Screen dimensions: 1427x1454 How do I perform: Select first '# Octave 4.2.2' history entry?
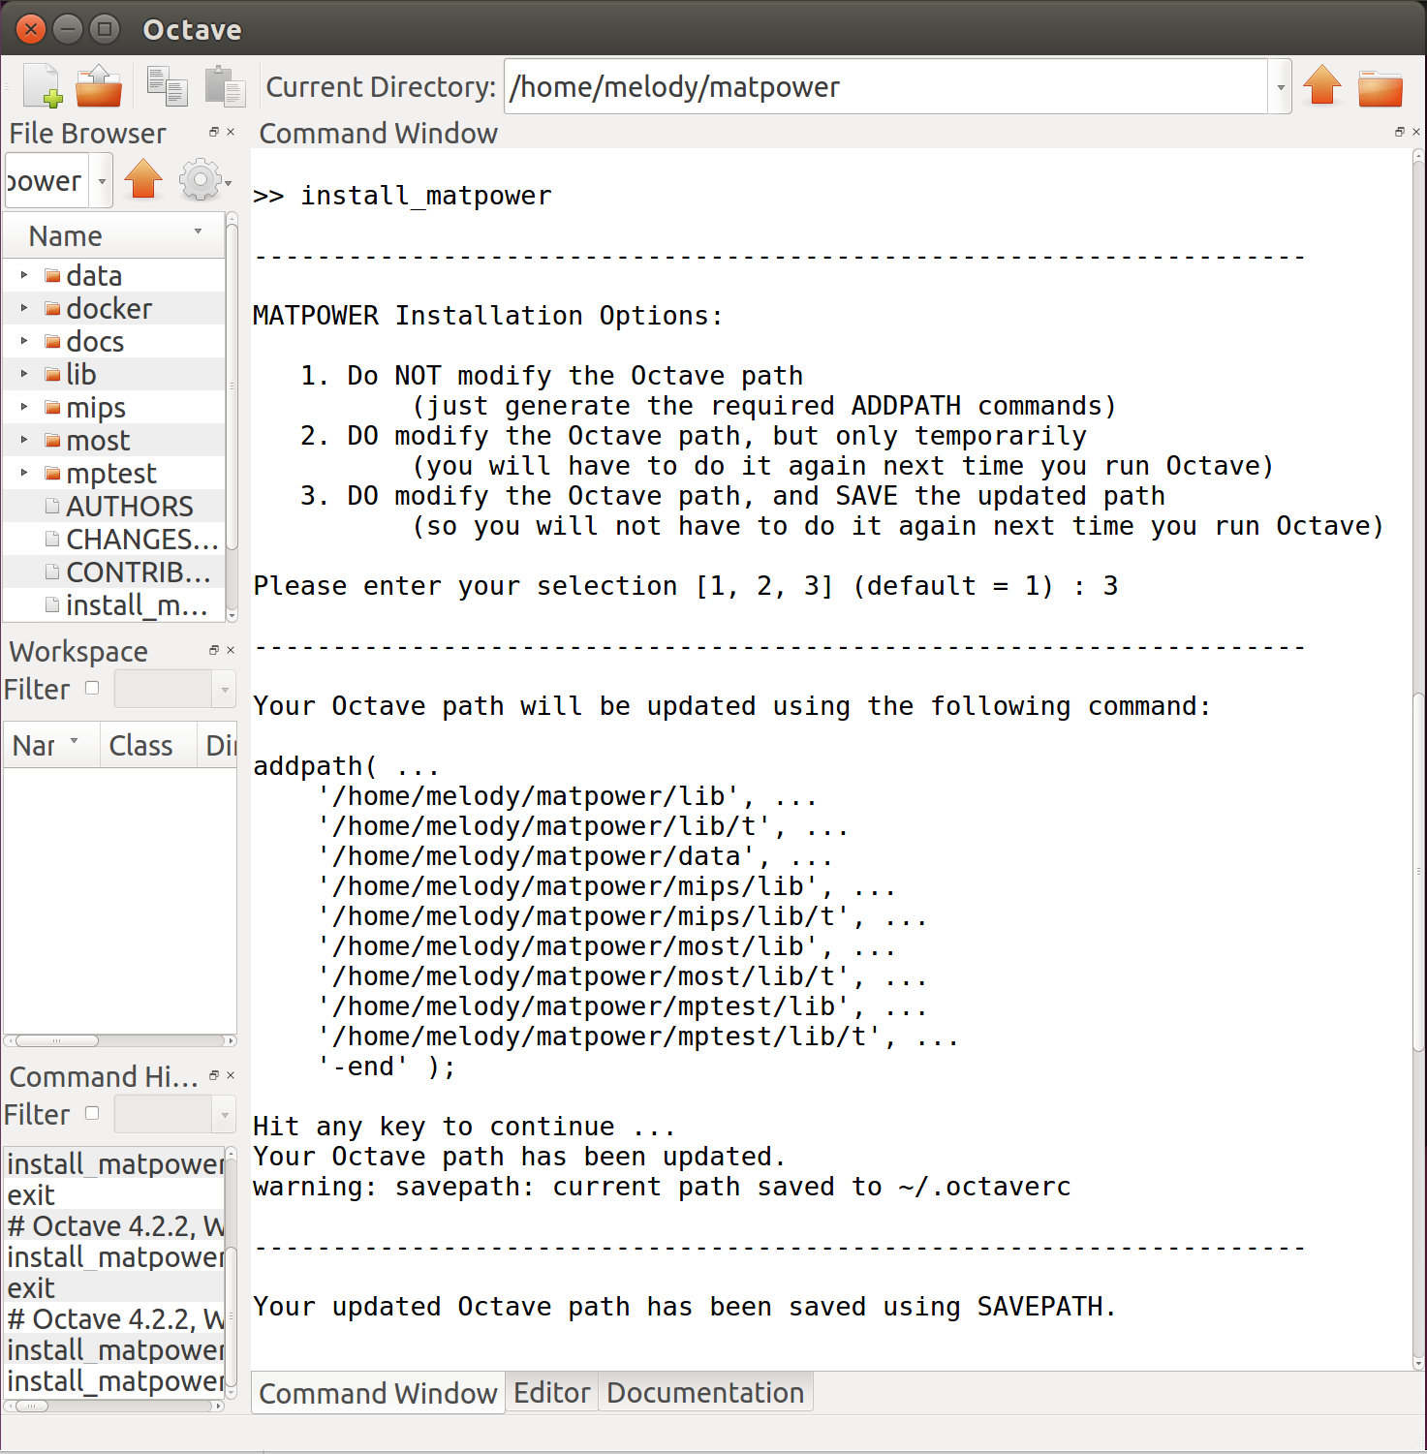(x=114, y=1225)
